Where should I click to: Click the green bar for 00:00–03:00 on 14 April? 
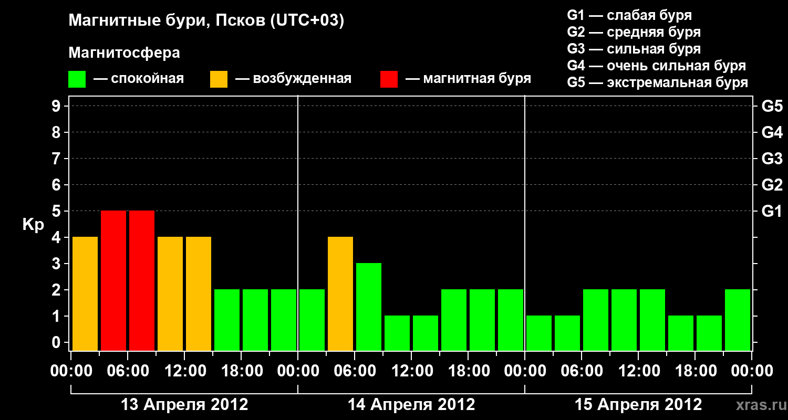(x=312, y=320)
